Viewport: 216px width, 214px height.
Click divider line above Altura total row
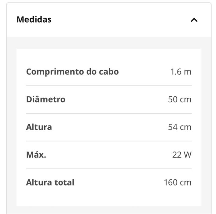(x=109, y=169)
